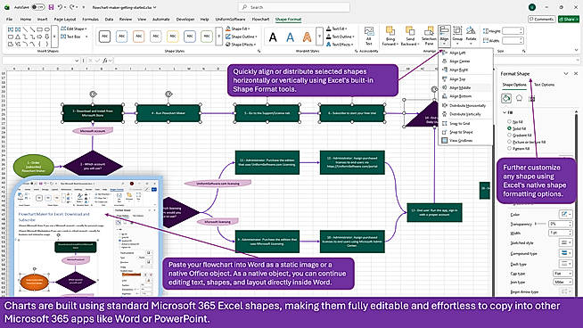Switch to the Page Layout tab

pos(65,19)
